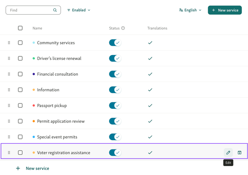Click the edit pencil icon for Voter registration assistance
Viewport: 248px width, 175px height.
click(x=228, y=153)
